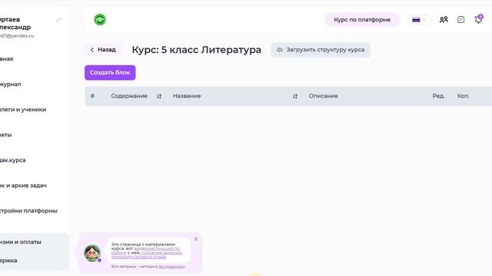Close the assistant hint popup
Screen dimensions: 492x276
196,239
